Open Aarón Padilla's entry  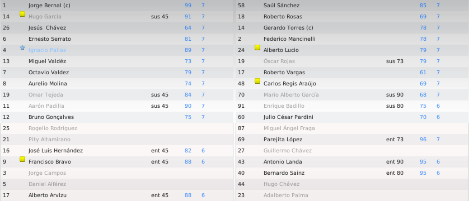coord(46,106)
